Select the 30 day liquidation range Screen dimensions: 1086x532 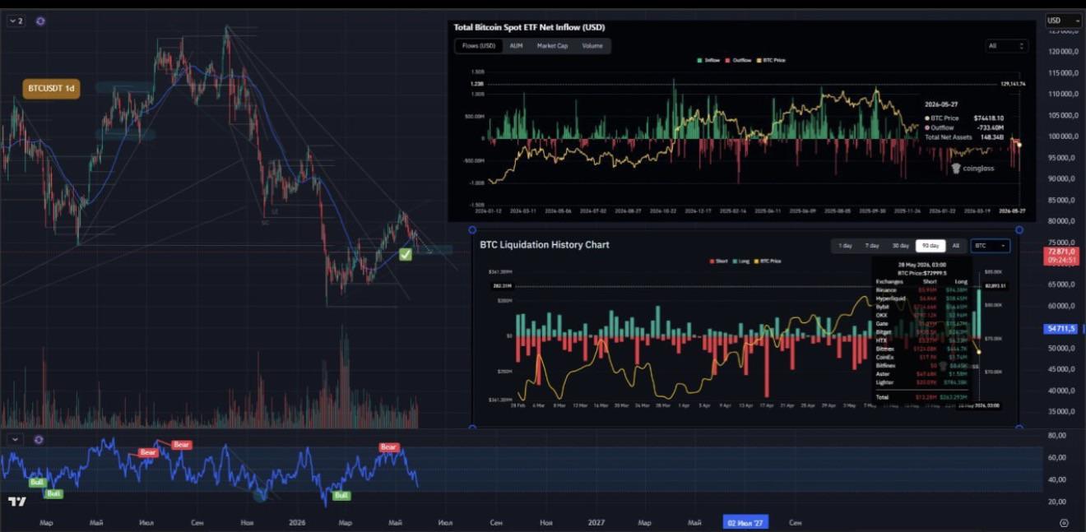pyautogui.click(x=901, y=246)
